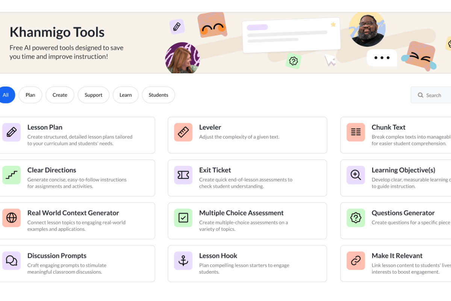
Task: Choose the Students filter pill
Action: coord(158,95)
